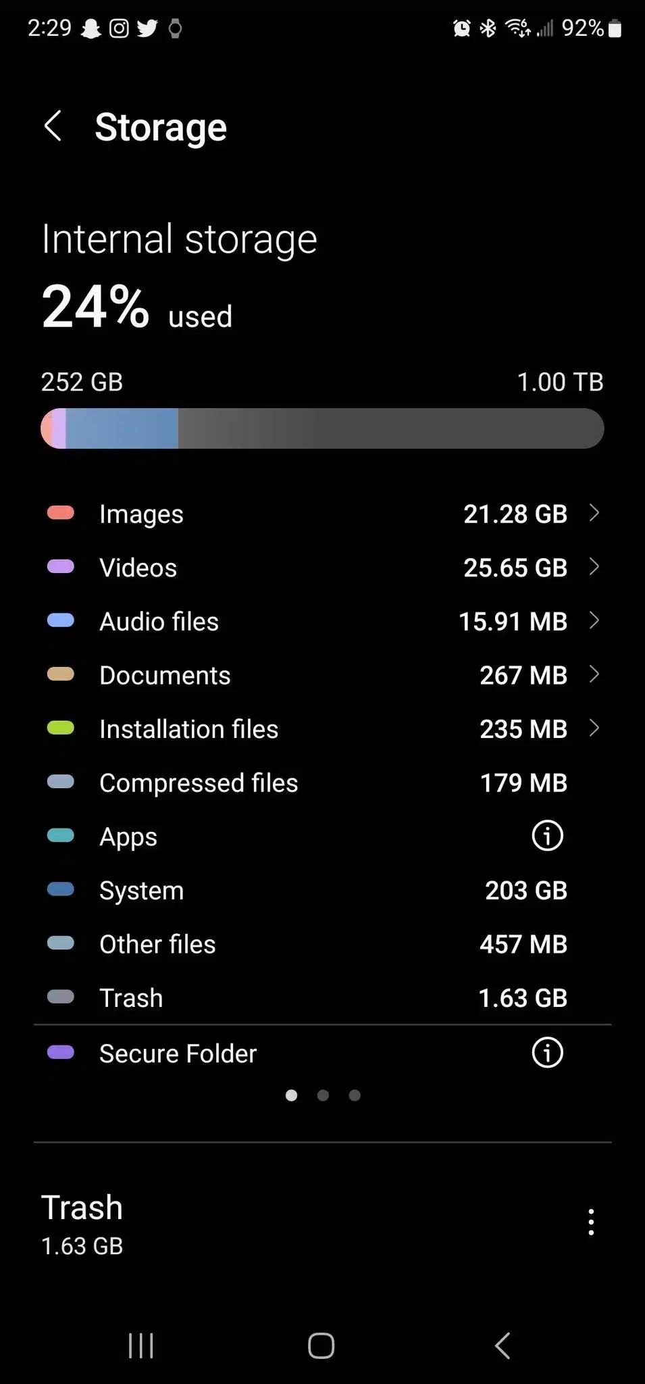Tap the Twitter notification icon in status bar
This screenshot has width=645, height=1384.
point(147,28)
